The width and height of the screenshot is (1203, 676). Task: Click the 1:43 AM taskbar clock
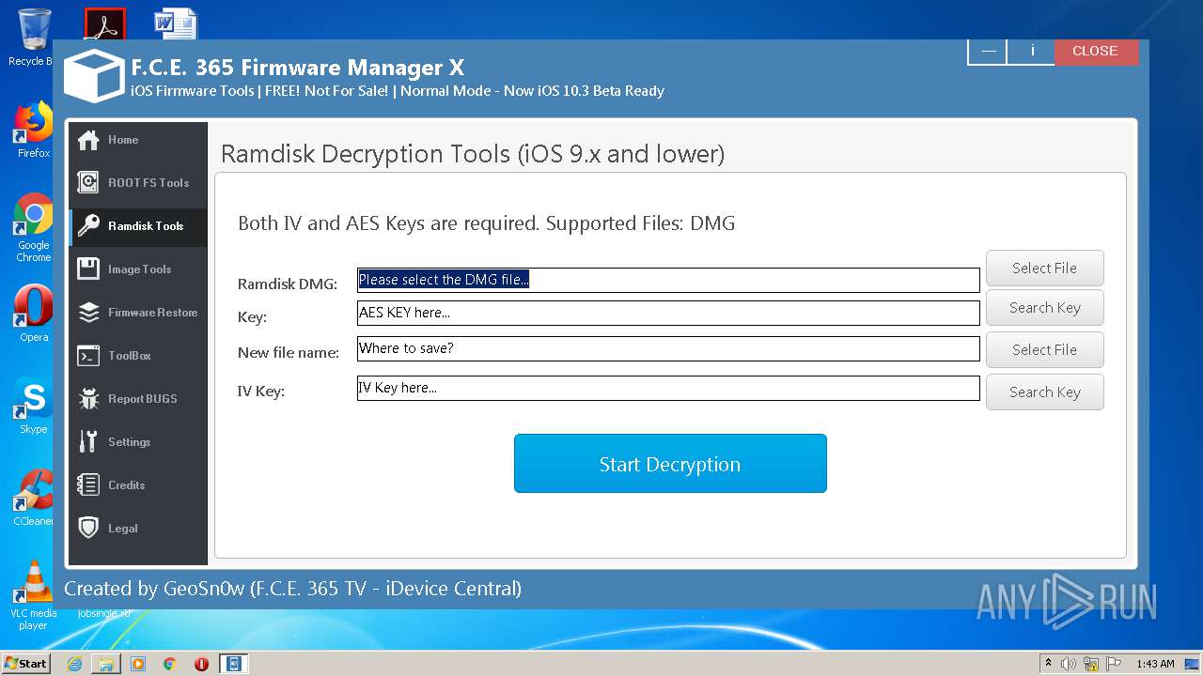[x=1155, y=664]
